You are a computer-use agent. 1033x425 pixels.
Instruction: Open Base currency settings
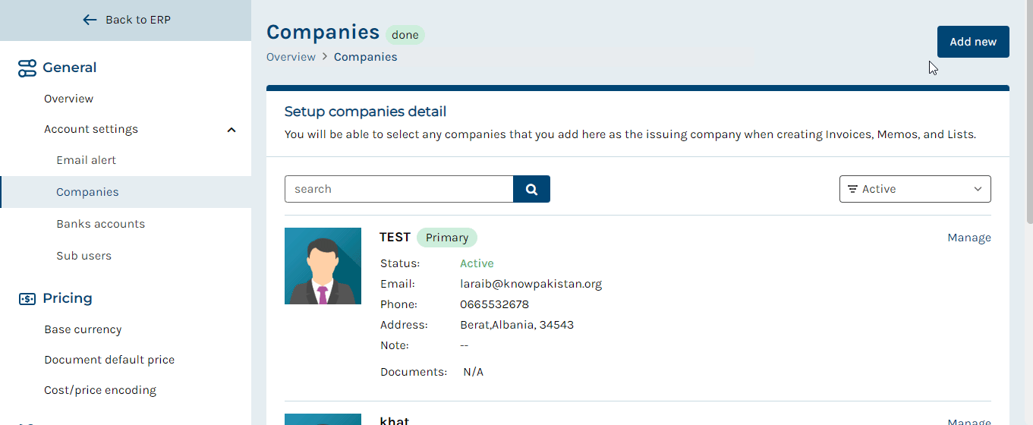83,329
